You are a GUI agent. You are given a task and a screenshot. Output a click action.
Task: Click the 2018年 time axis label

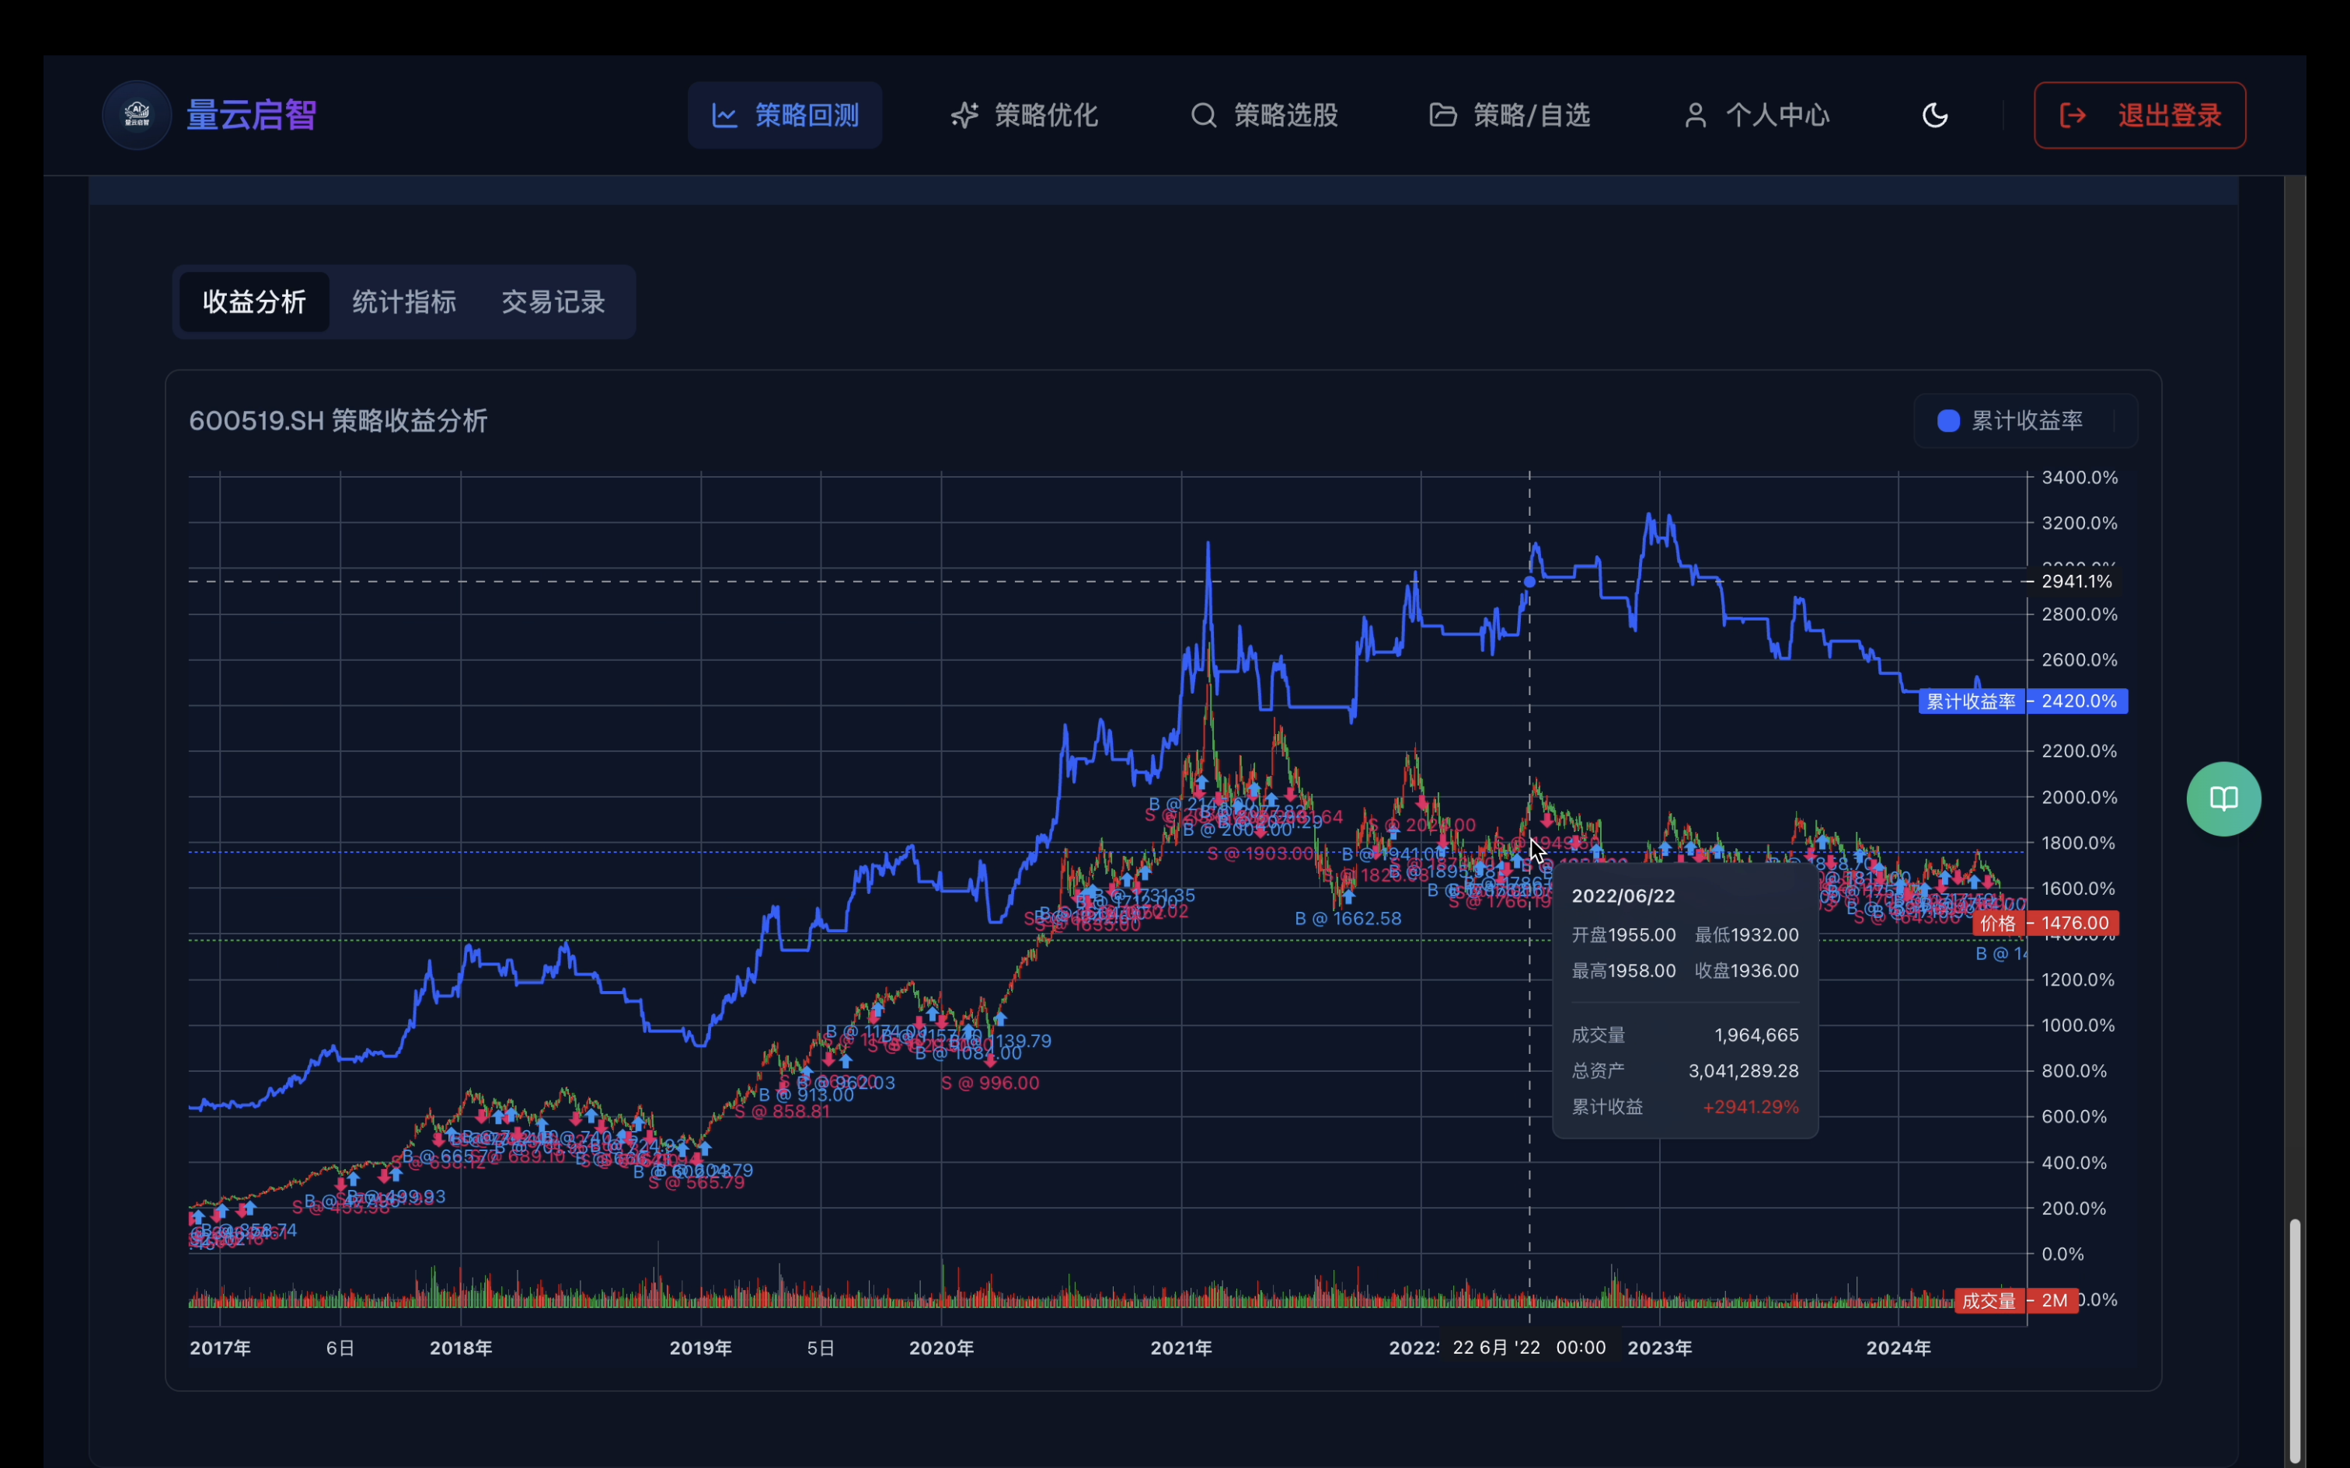(460, 1348)
